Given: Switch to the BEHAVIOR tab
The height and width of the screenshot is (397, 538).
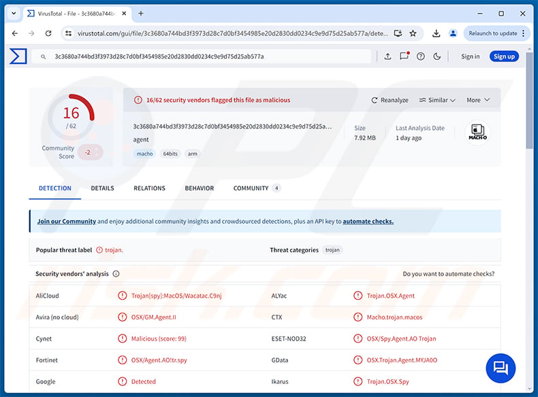Looking at the screenshot, I should pos(199,188).
